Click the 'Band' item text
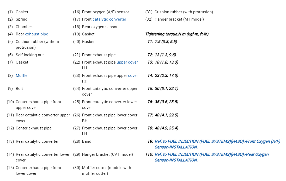 click(x=87, y=141)
